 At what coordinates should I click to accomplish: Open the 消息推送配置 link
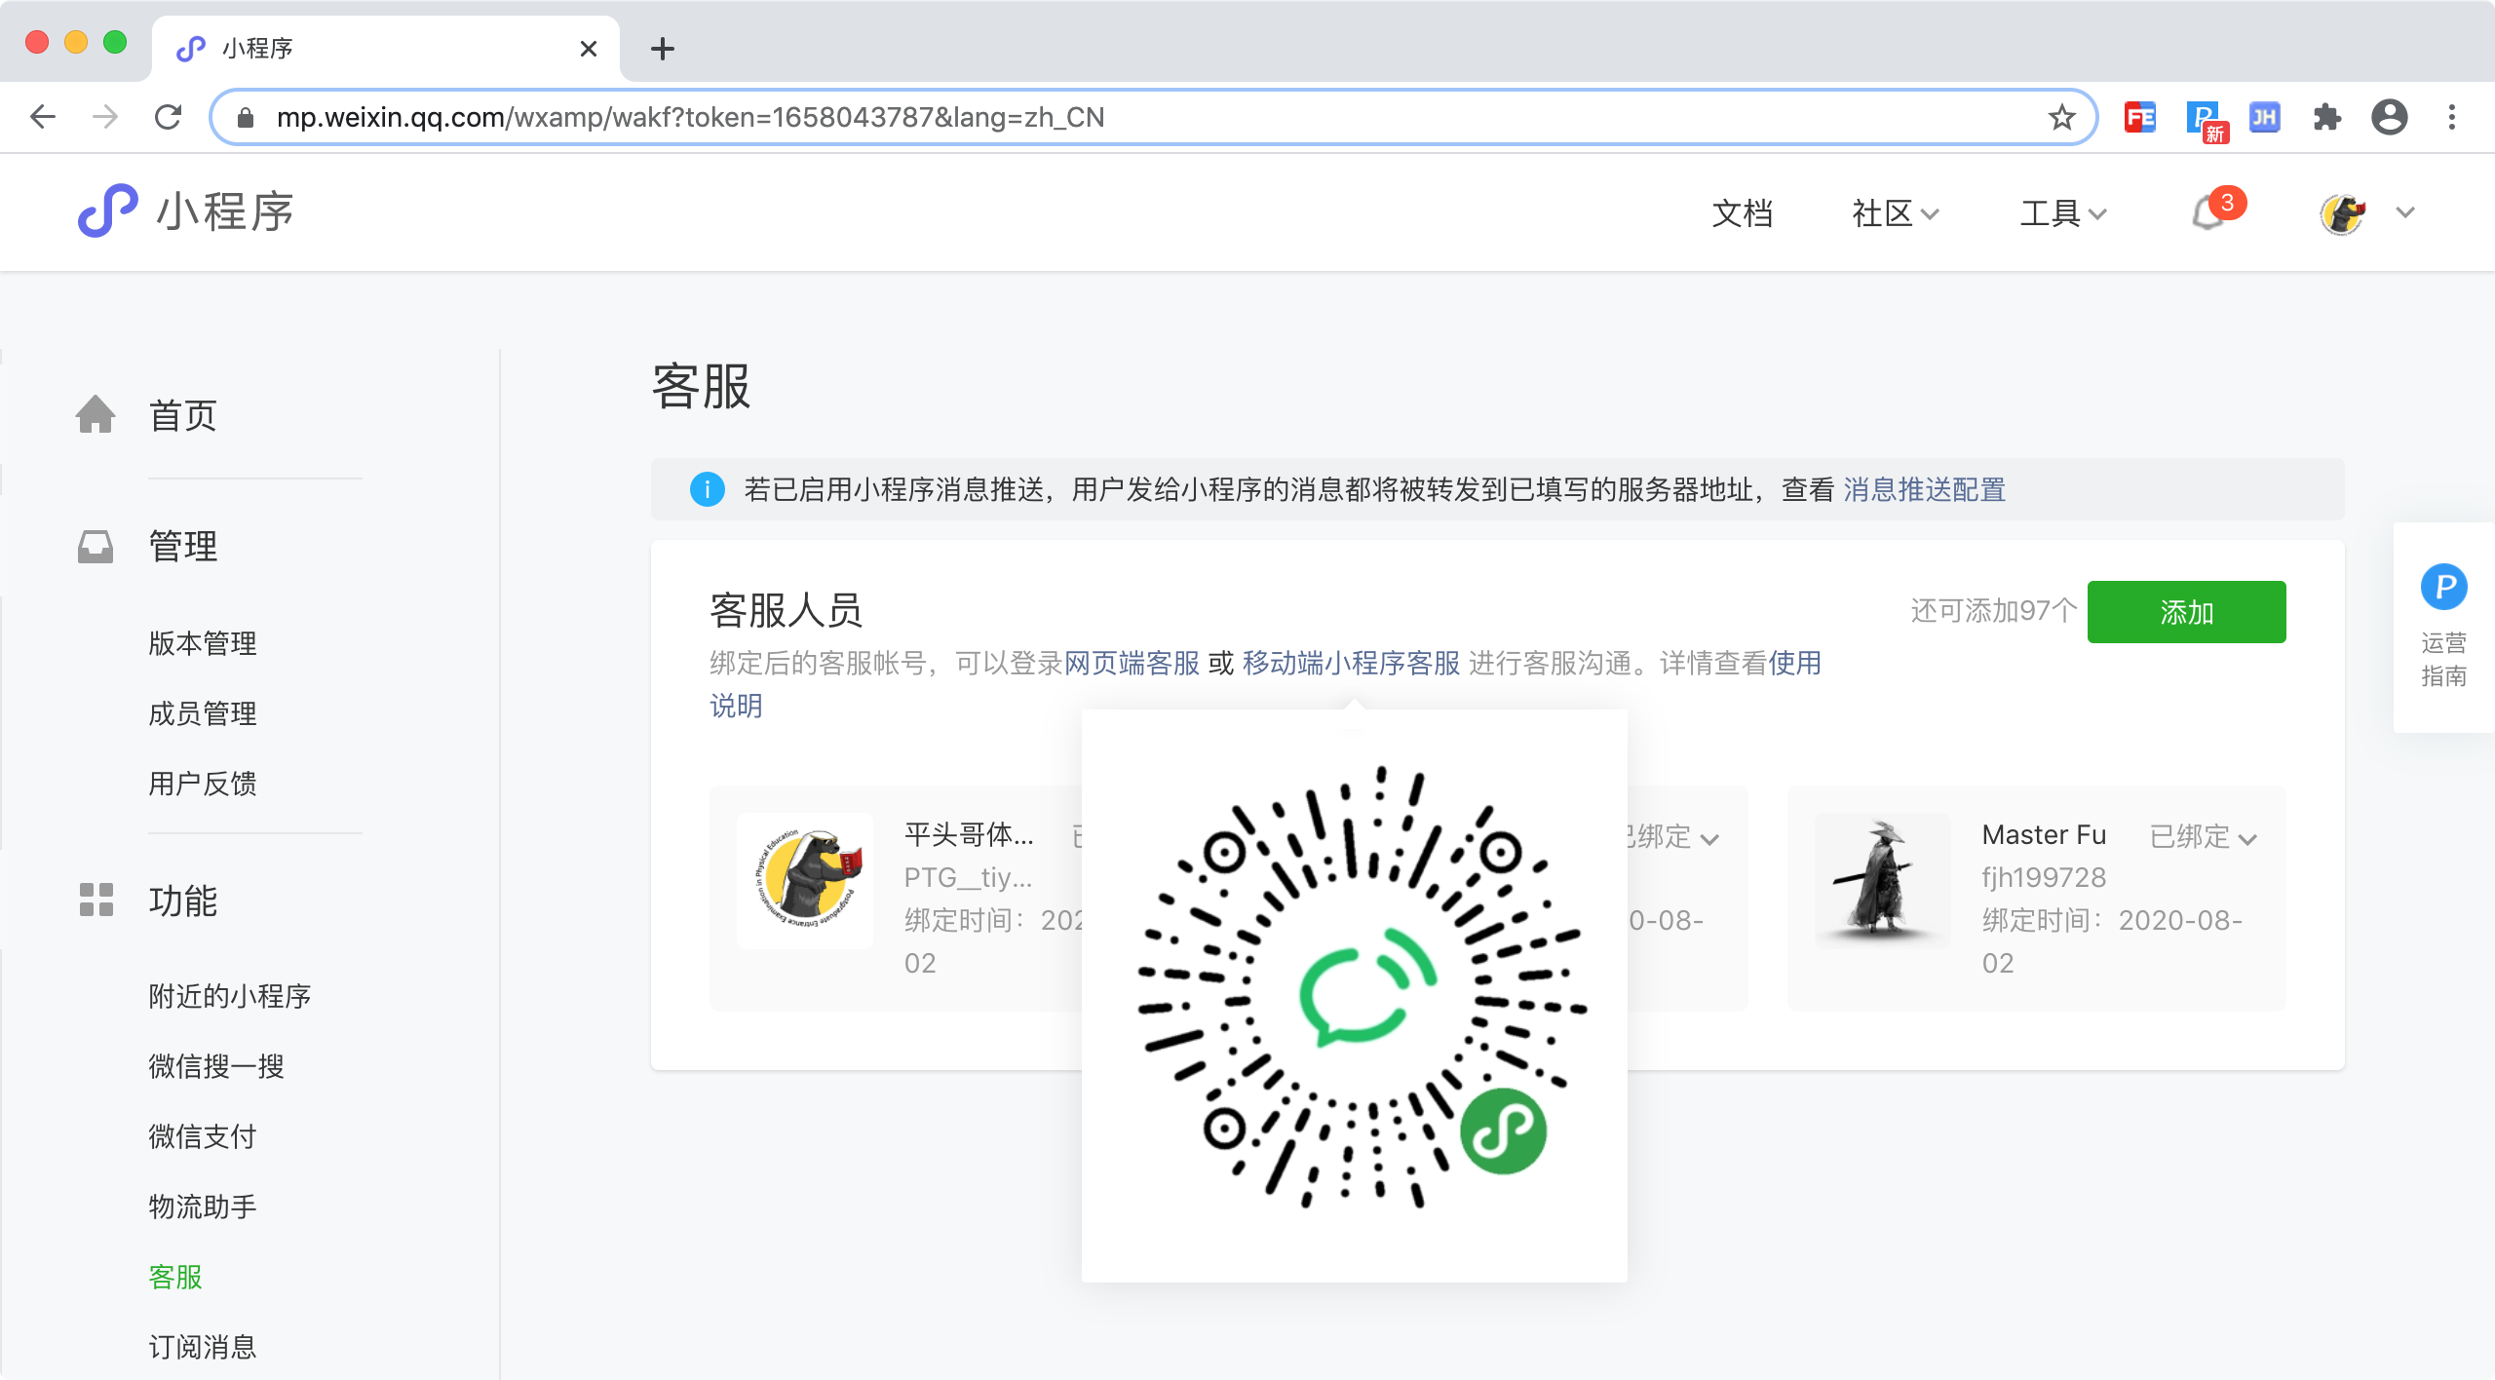point(1924,489)
